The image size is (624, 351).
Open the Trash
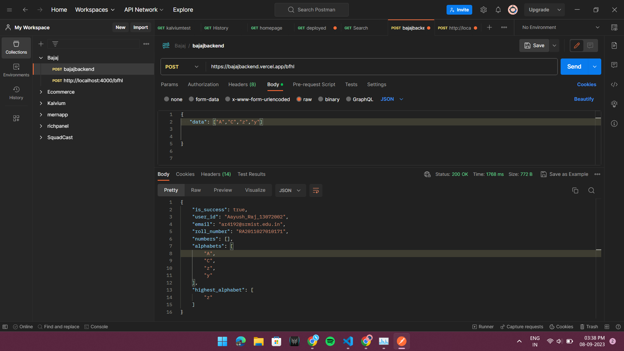point(589,327)
